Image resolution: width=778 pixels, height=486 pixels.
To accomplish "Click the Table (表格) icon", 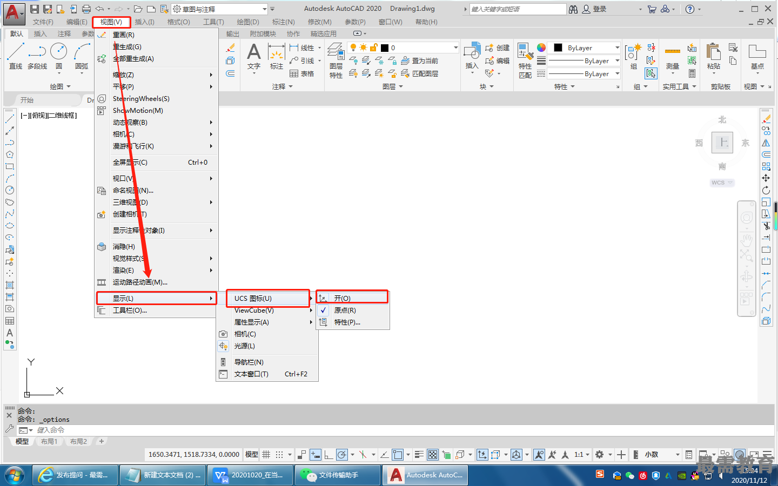I will (303, 73).
